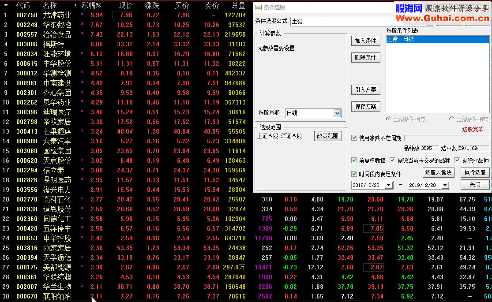Select stock 美都能源 row
This screenshot has width=492, height=302.
point(246,268)
